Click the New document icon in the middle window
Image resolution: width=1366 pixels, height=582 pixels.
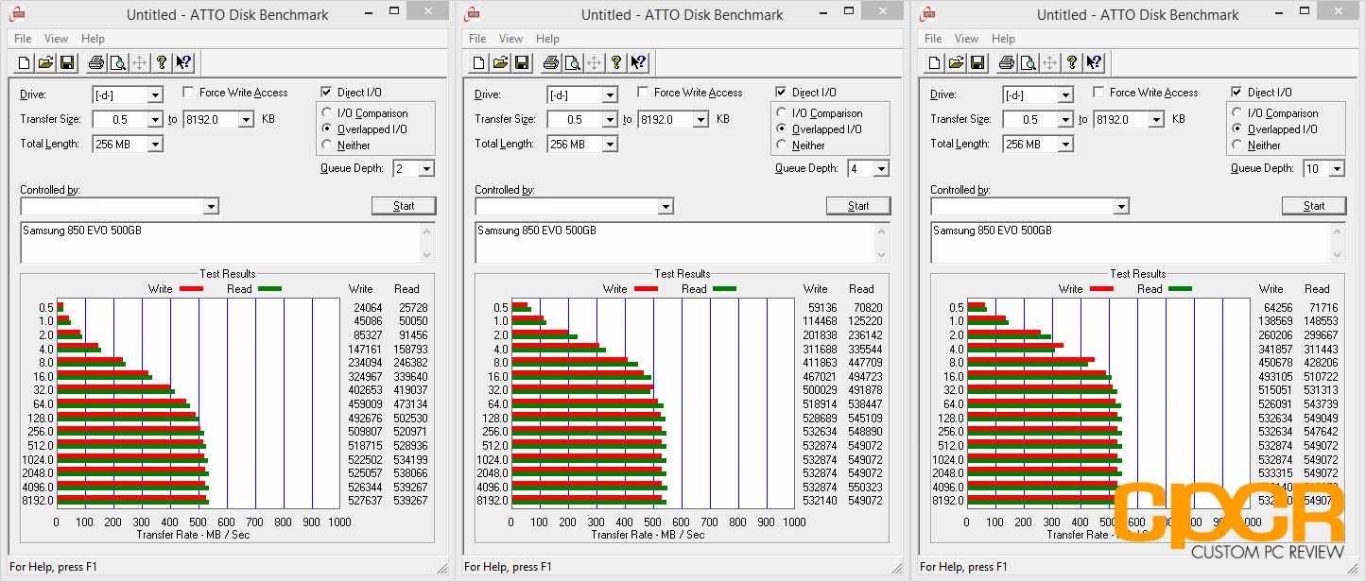pos(479,62)
